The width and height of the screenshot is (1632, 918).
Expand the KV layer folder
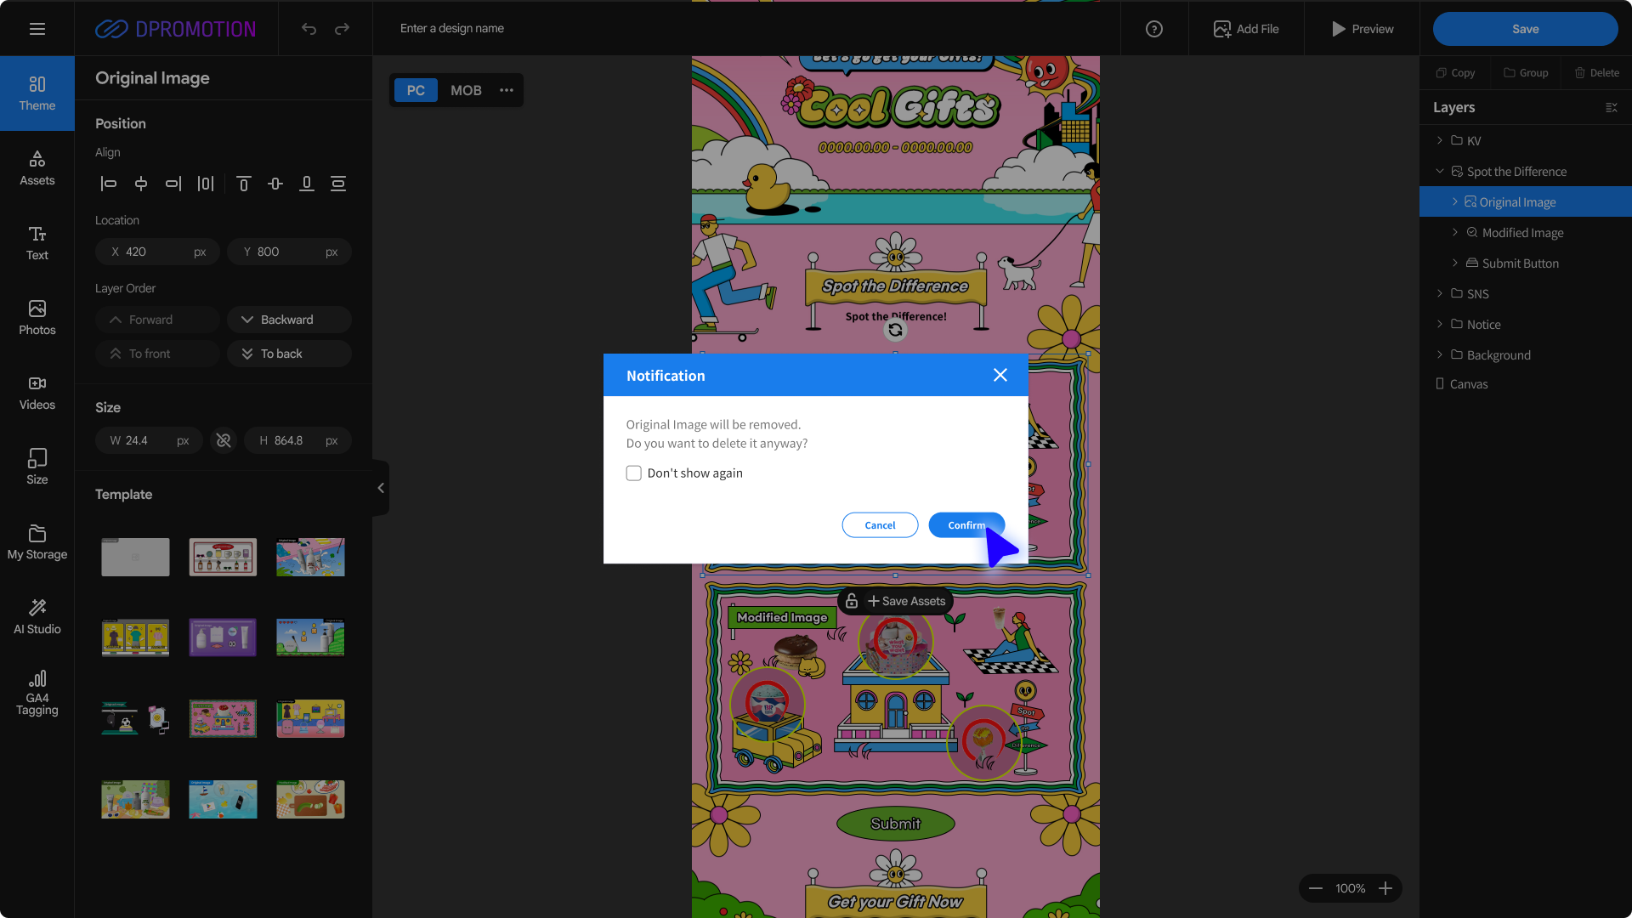point(1440,140)
